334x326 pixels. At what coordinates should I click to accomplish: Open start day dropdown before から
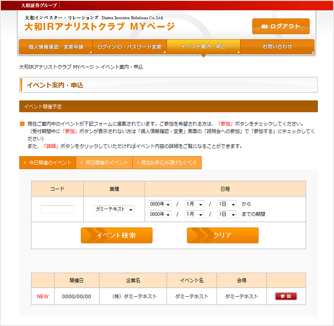click(x=227, y=204)
